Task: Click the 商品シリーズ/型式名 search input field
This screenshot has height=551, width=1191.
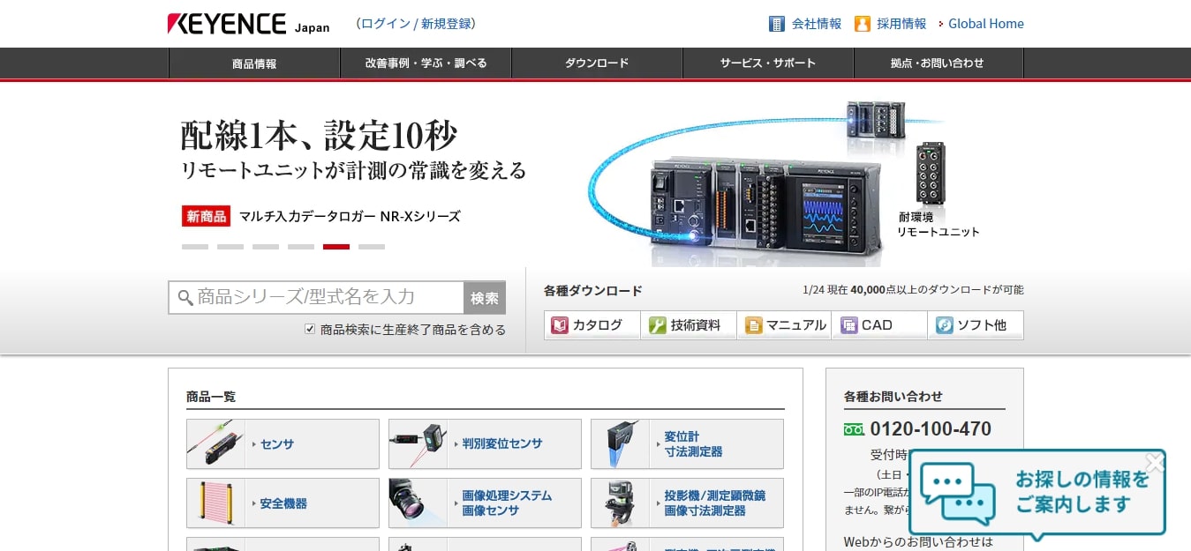Action: click(x=316, y=298)
